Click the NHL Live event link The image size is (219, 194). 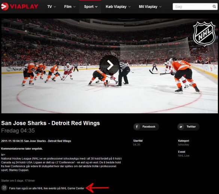184,155
